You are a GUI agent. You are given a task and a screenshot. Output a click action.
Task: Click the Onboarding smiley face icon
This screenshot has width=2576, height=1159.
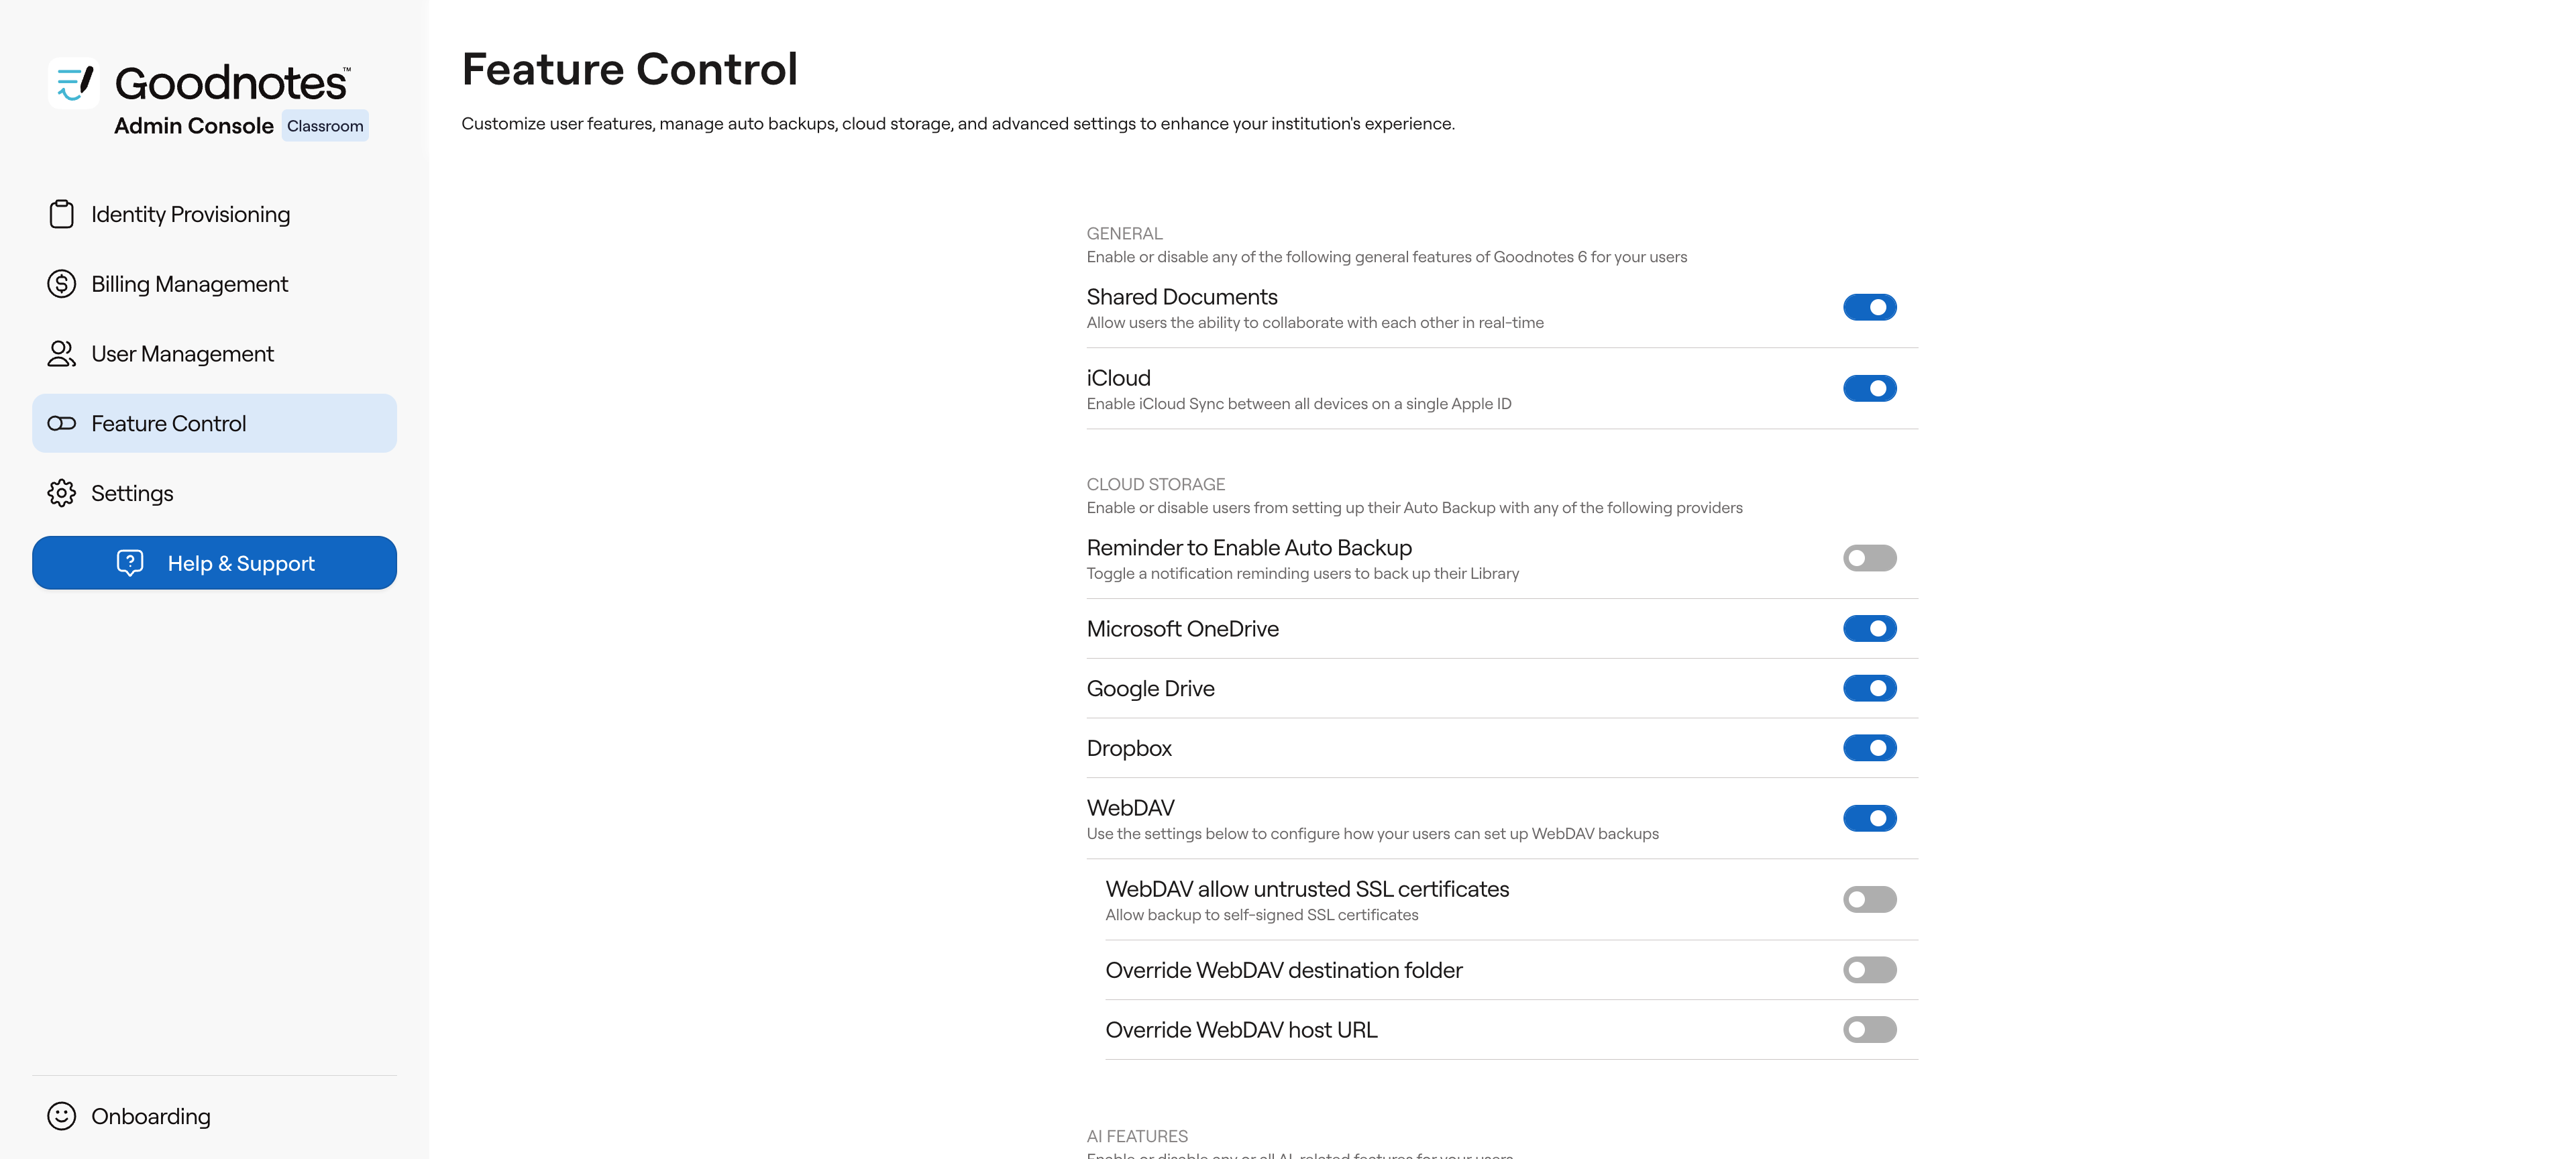pyautogui.click(x=61, y=1116)
